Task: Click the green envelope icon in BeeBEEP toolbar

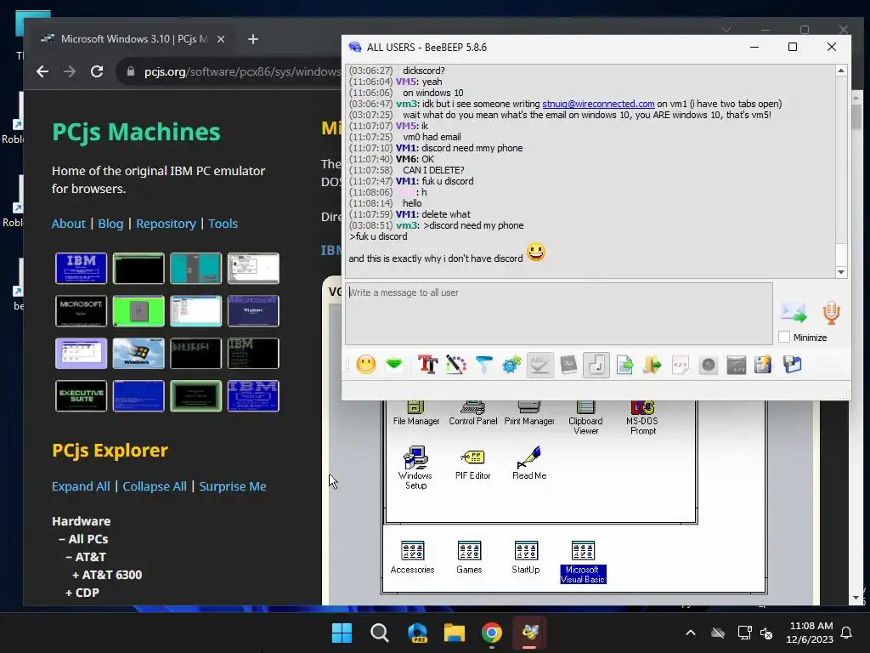Action: [394, 365]
